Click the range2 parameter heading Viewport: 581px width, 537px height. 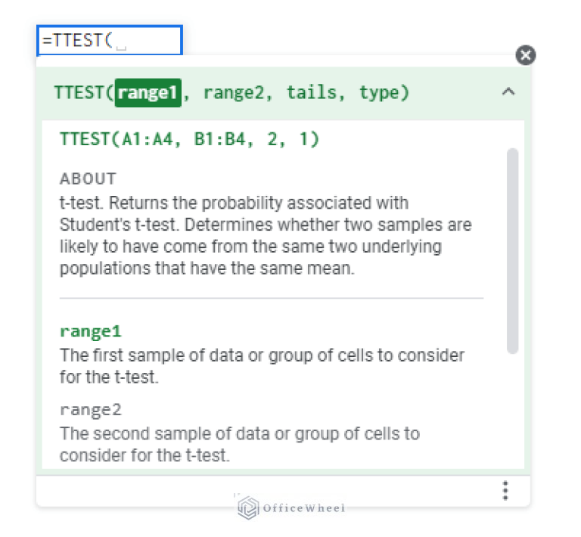click(90, 410)
